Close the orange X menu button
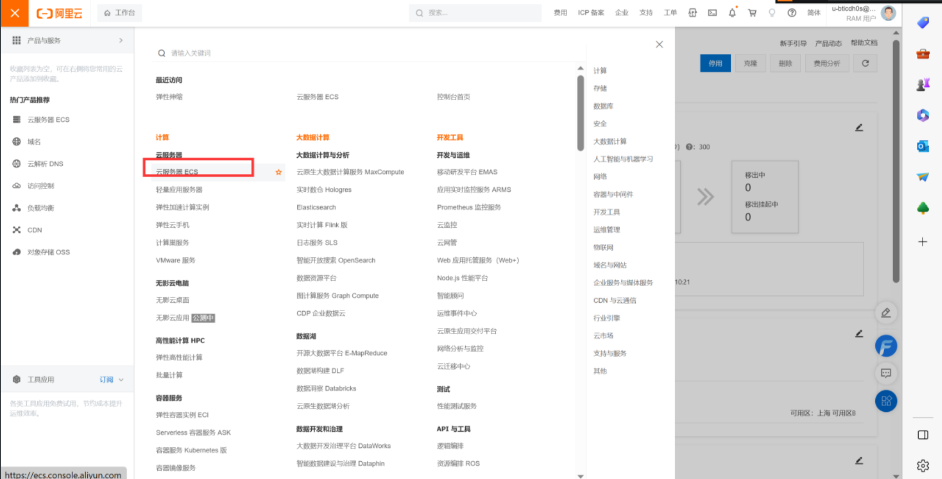Viewport: 942px width, 479px height. pos(14,13)
